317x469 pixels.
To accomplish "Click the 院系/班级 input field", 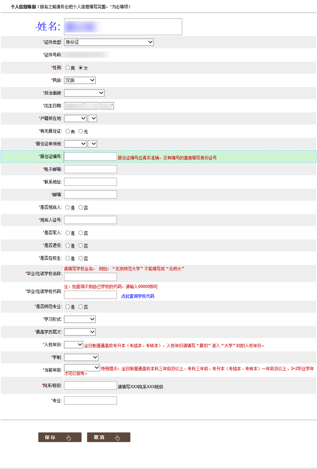I will click(90, 385).
